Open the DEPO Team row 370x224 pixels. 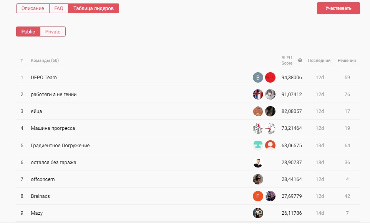coord(44,78)
